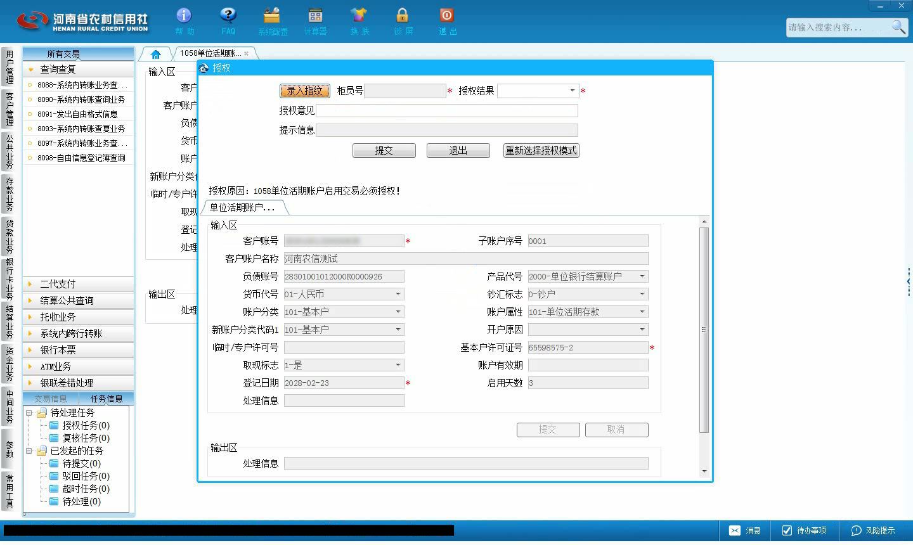The height and width of the screenshot is (545, 913).
Task: Select 复核任务(0) tree item
Action: (x=86, y=438)
